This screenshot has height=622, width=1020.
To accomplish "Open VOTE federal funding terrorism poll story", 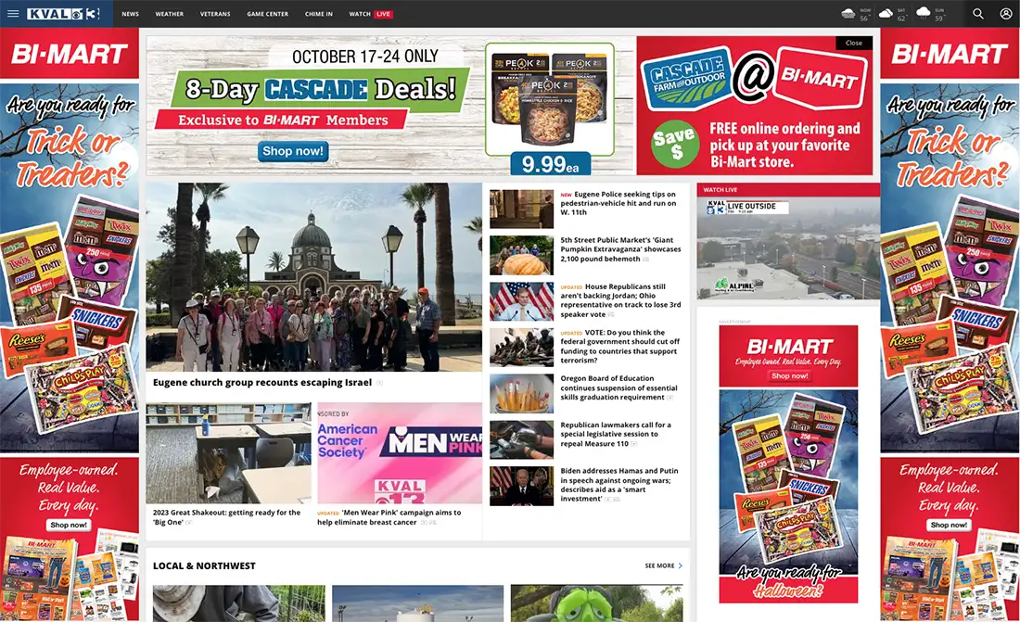I will 620,346.
